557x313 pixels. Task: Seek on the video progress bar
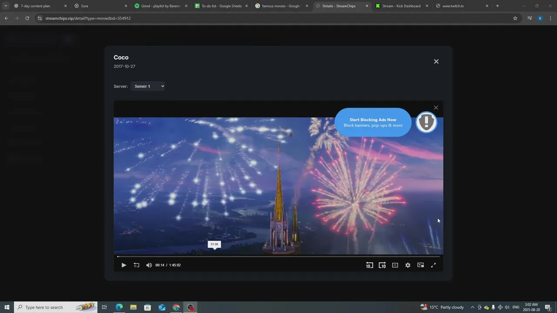[x=278, y=256]
